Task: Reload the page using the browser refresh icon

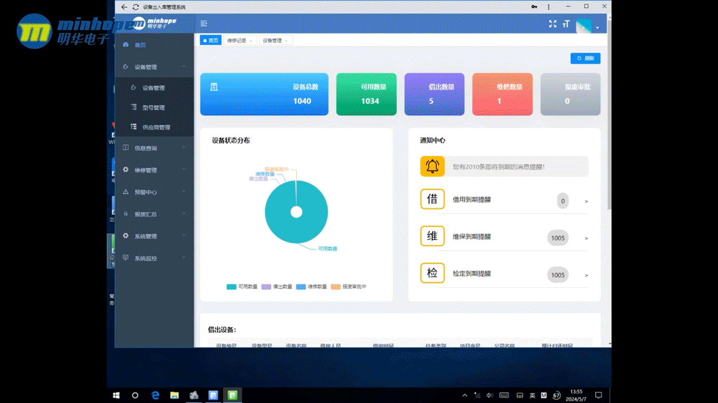Action: tap(136, 7)
